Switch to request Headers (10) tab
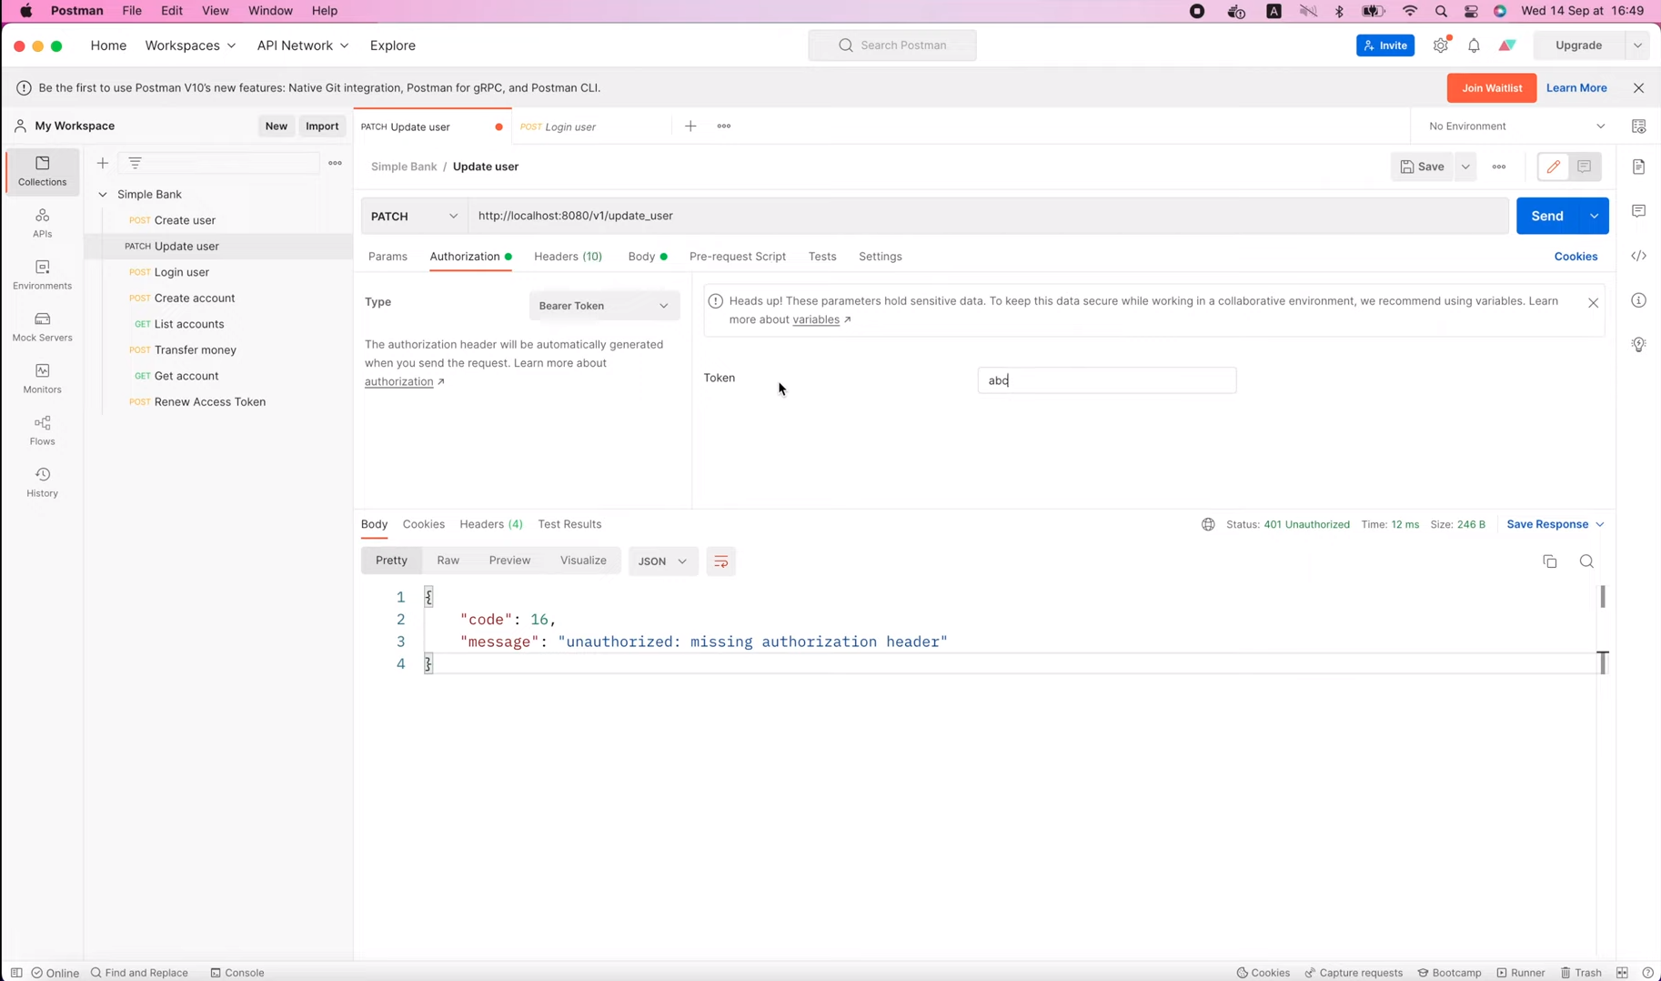 tap(568, 257)
